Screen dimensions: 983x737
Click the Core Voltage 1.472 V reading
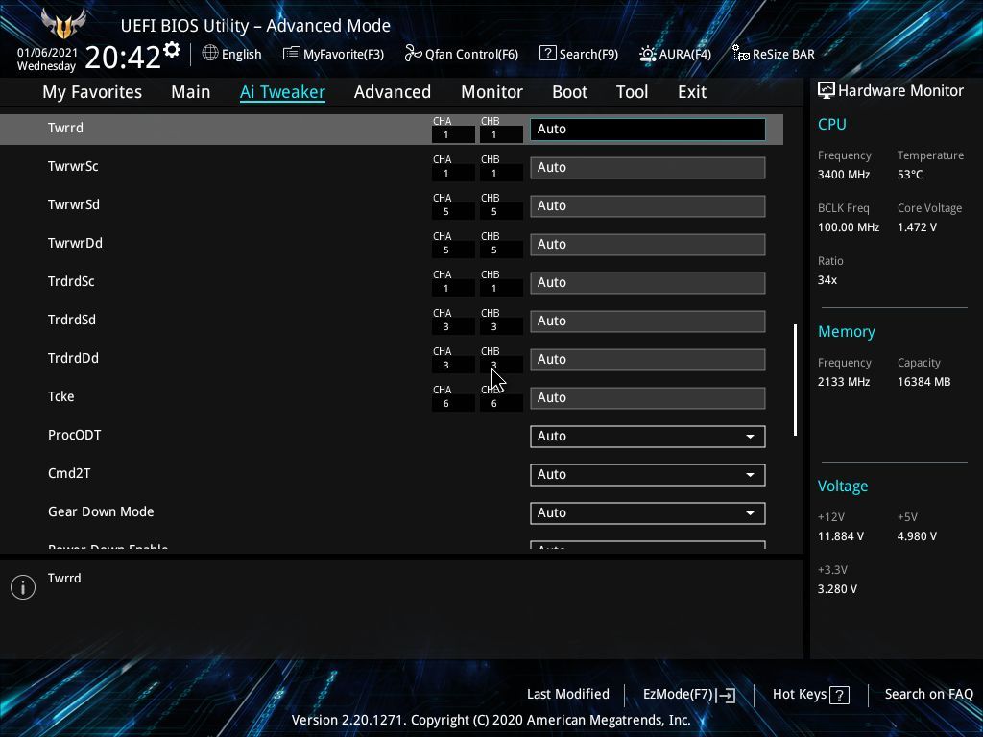coord(917,226)
